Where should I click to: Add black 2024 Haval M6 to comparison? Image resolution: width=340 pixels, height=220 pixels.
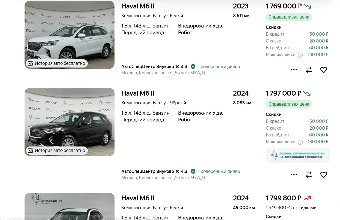309,175
